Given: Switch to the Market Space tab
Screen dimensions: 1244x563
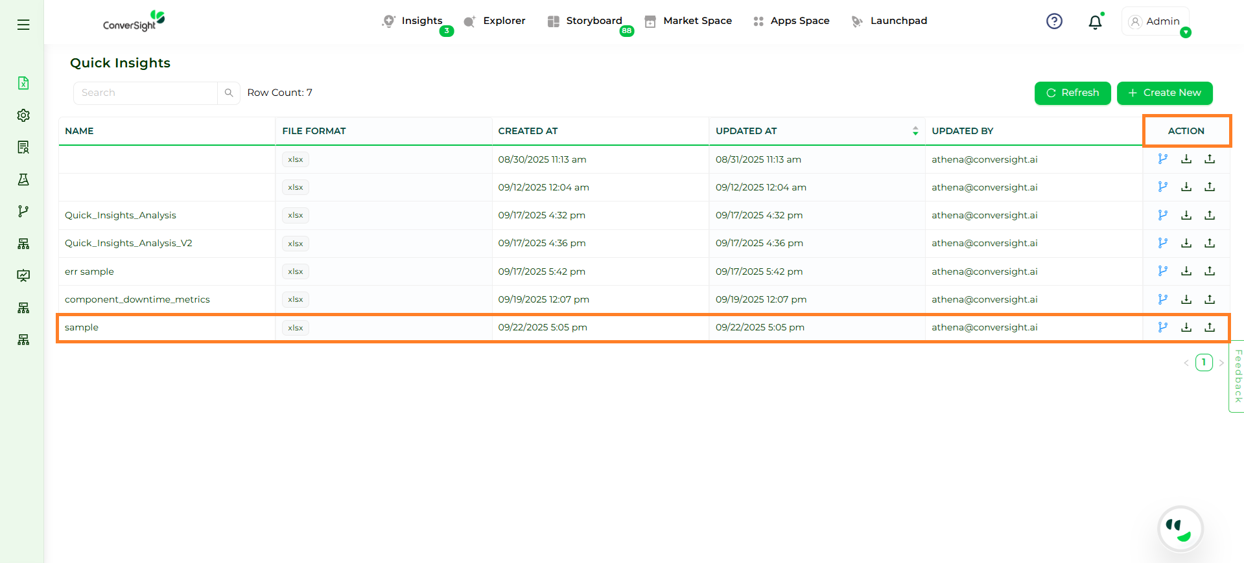Looking at the screenshot, I should click(x=697, y=21).
